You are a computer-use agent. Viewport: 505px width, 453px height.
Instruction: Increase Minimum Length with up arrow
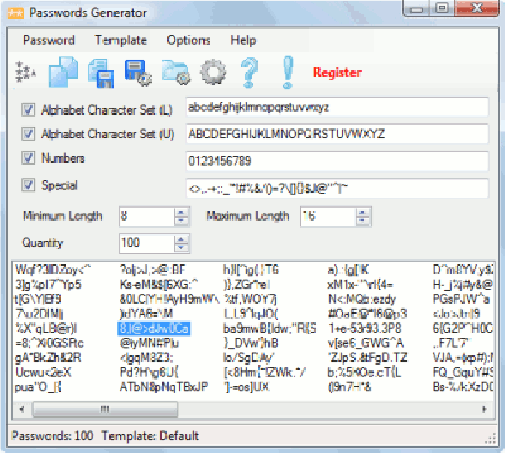click(182, 212)
